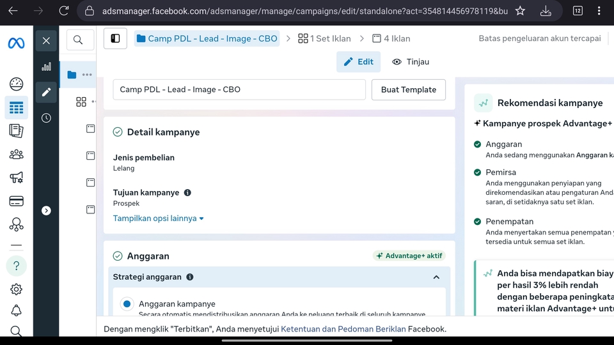Open Camp PDL - Lead - Image - CBO breadcrumb

tap(207, 38)
